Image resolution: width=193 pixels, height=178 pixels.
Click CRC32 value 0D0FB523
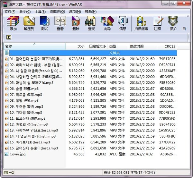pyautogui.click(x=167, y=113)
